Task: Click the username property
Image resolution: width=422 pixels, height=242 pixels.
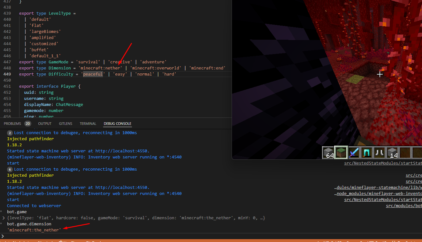Action: (x=34, y=99)
